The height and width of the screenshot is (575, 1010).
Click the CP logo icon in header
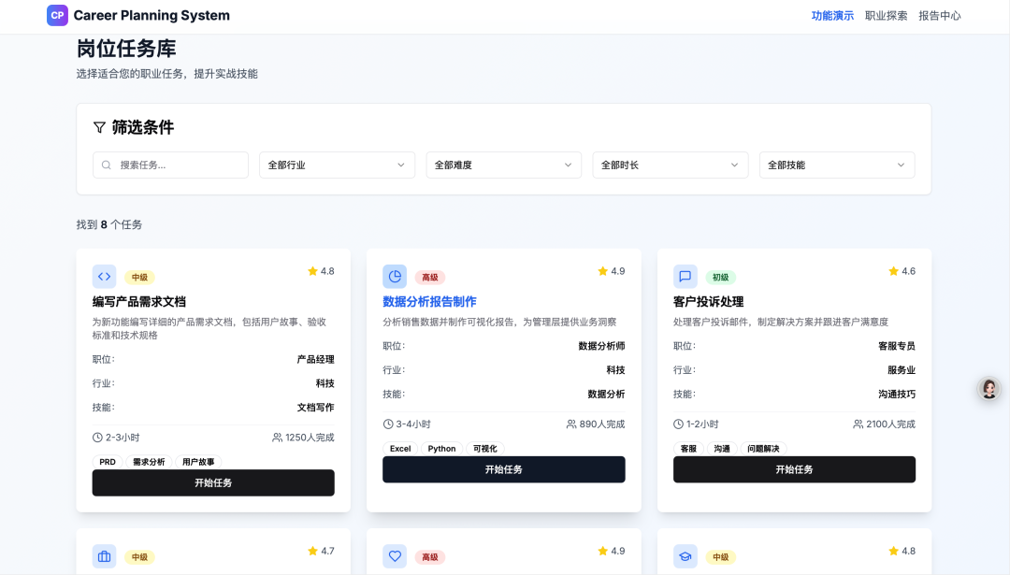[x=57, y=15]
